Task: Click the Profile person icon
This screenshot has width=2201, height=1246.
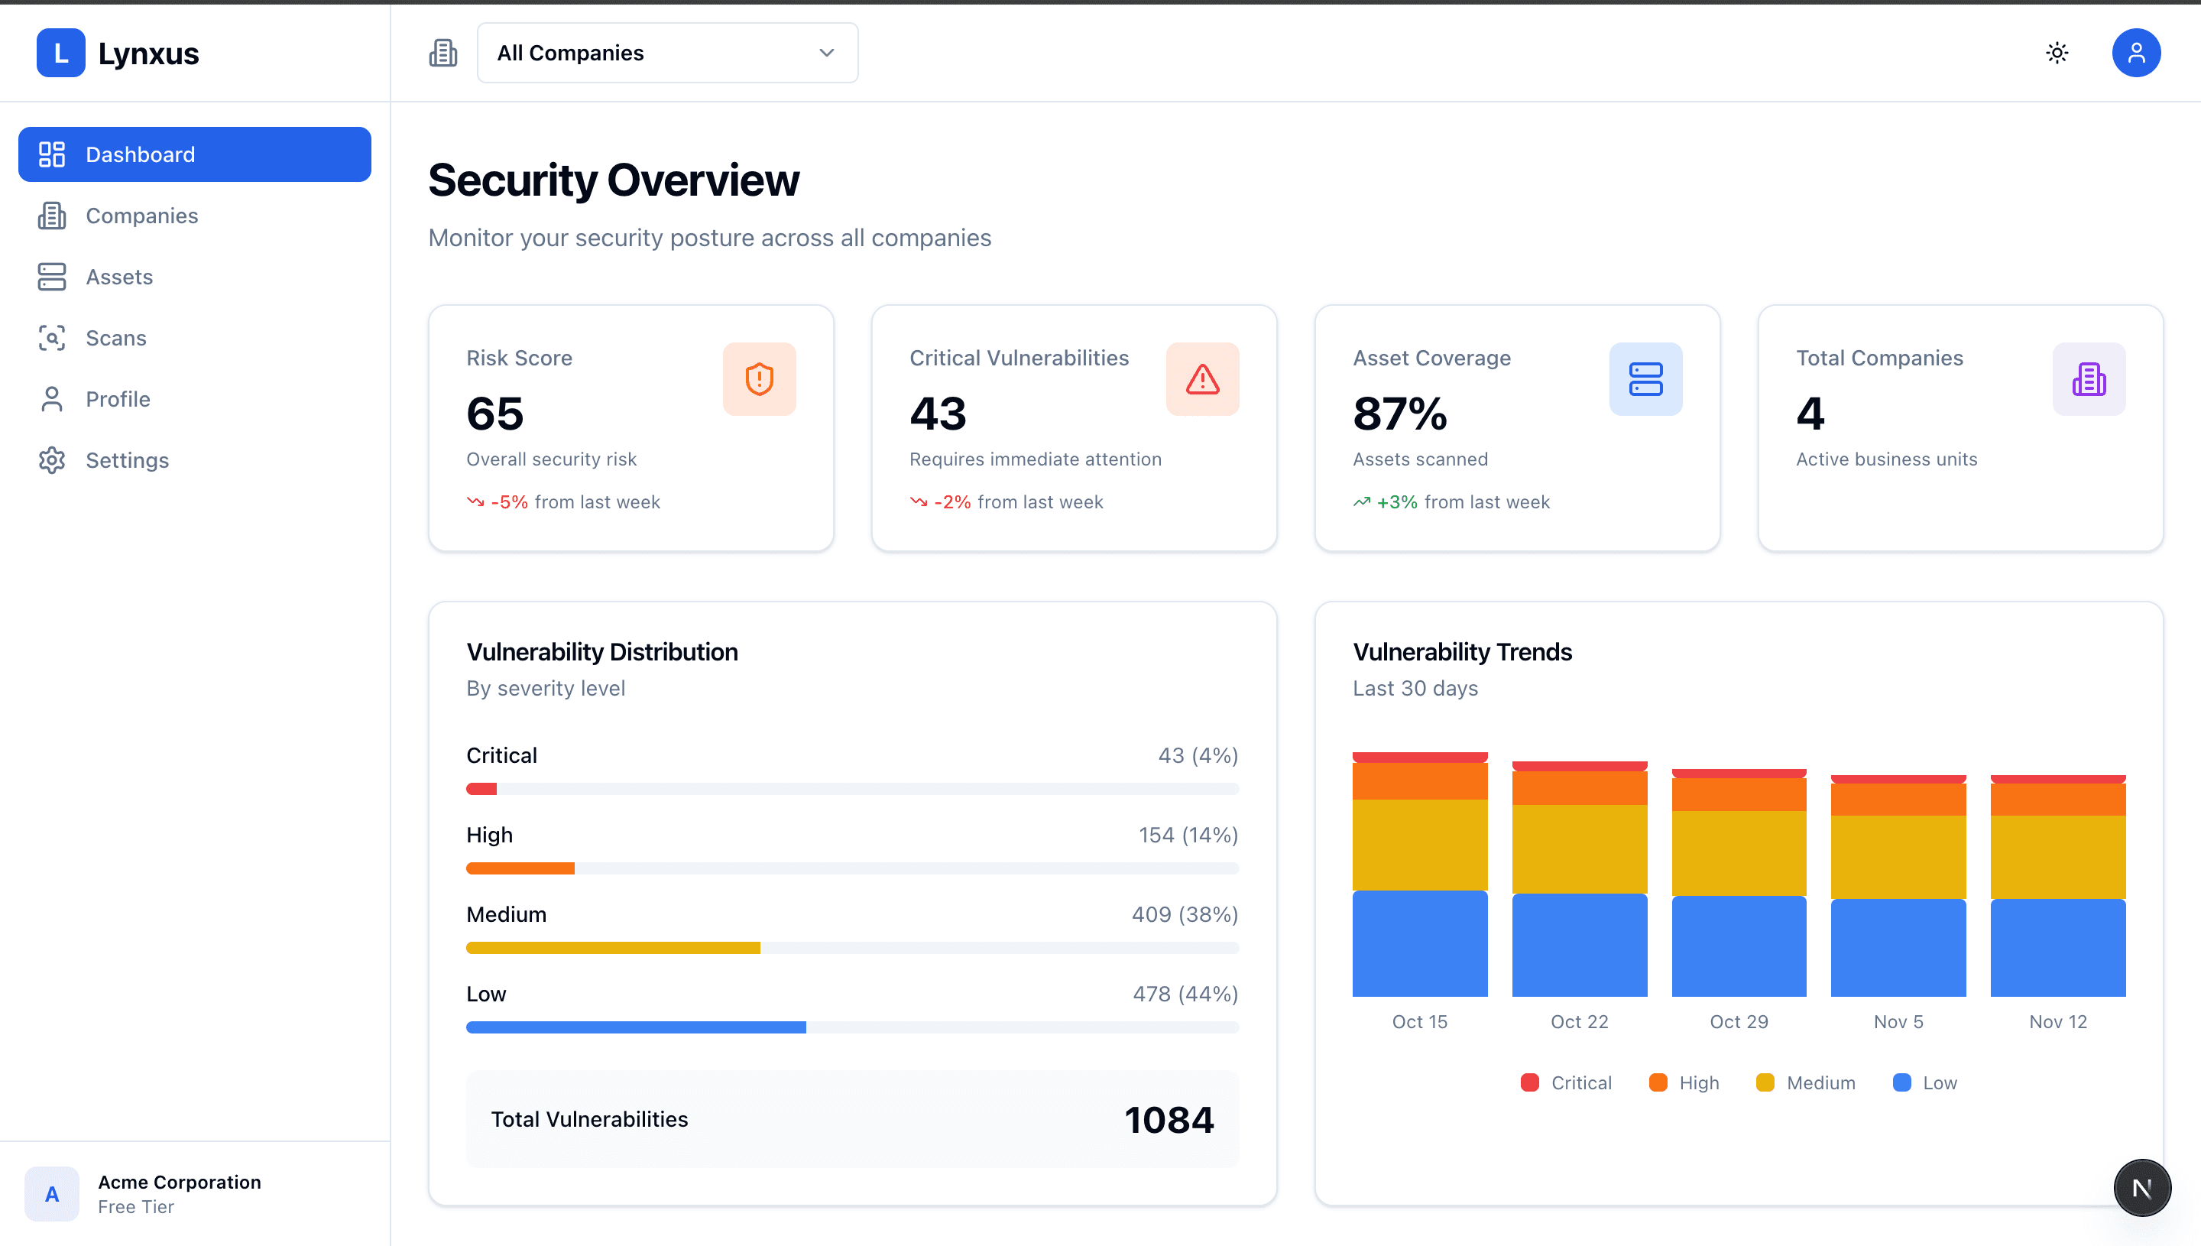Action: coord(52,399)
